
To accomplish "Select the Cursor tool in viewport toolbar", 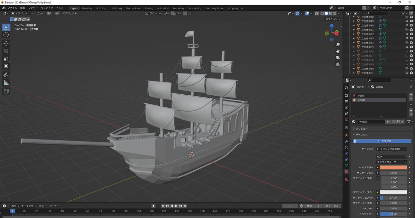I will (x=6, y=35).
